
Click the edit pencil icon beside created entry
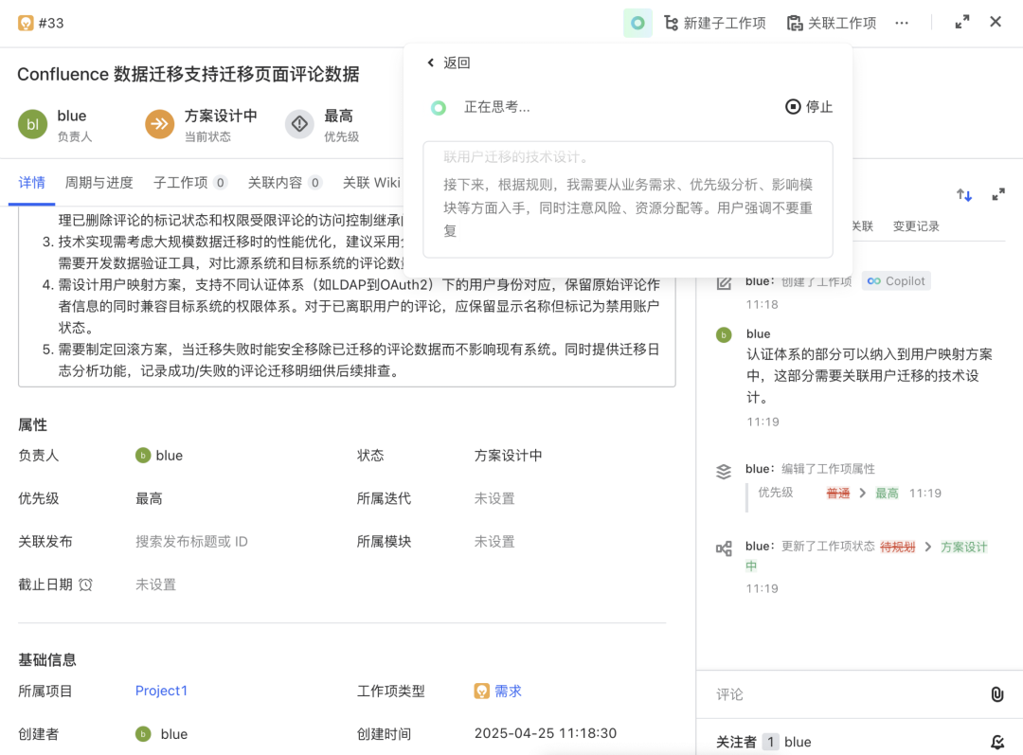pos(724,282)
